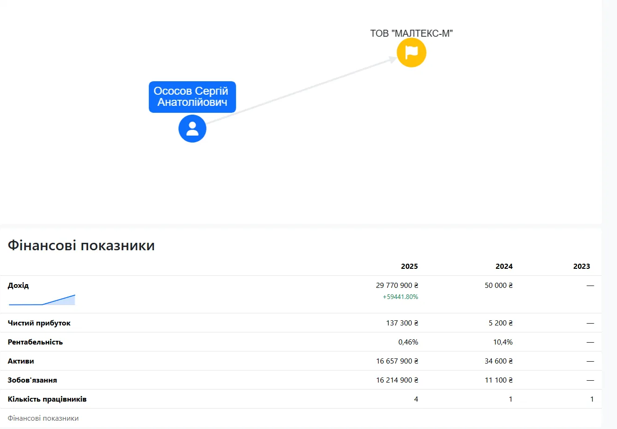The width and height of the screenshot is (617, 429).
Task: Click the Кількість працівників row label
Action: tap(47, 399)
